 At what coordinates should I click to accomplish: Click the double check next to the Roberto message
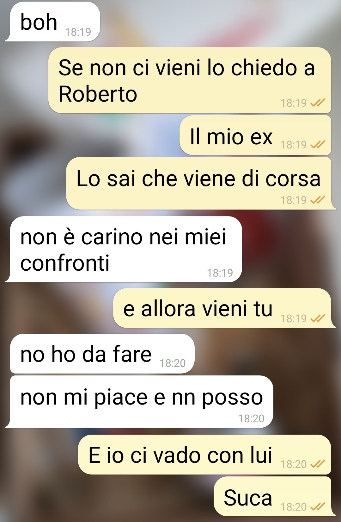318,103
